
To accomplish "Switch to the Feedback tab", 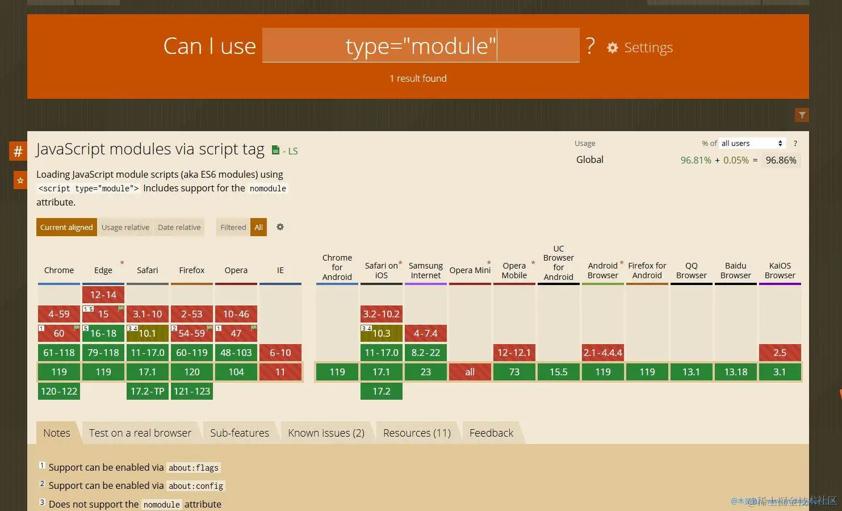I will [x=491, y=433].
